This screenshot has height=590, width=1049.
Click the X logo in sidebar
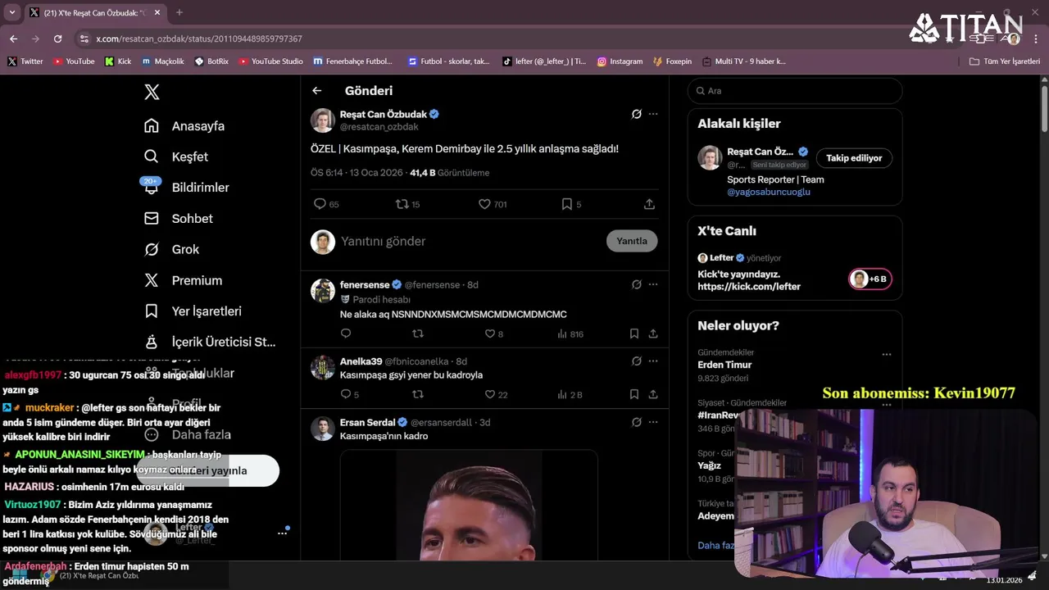point(152,92)
